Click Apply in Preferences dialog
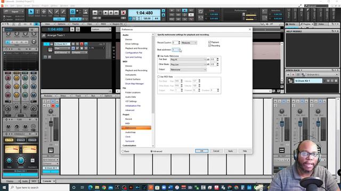Image resolution: width=341 pixels, height=191 pixels. (x=230, y=151)
